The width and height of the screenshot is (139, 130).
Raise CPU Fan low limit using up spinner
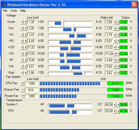pos(23,83)
